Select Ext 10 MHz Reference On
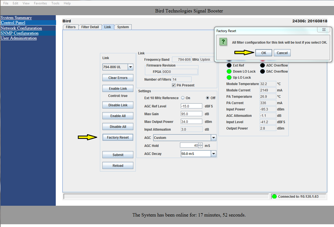The image size is (334, 227). coord(183,98)
